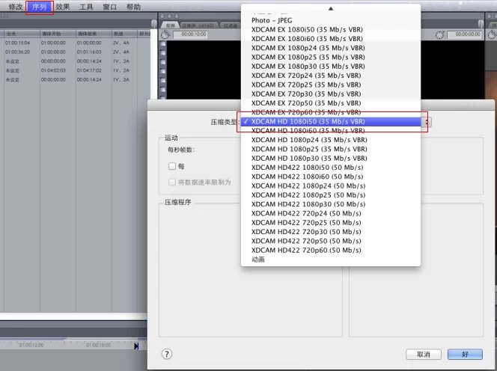497x371 pixels.
Task: Click the clock duration icon in the viewer
Action: [165, 34]
